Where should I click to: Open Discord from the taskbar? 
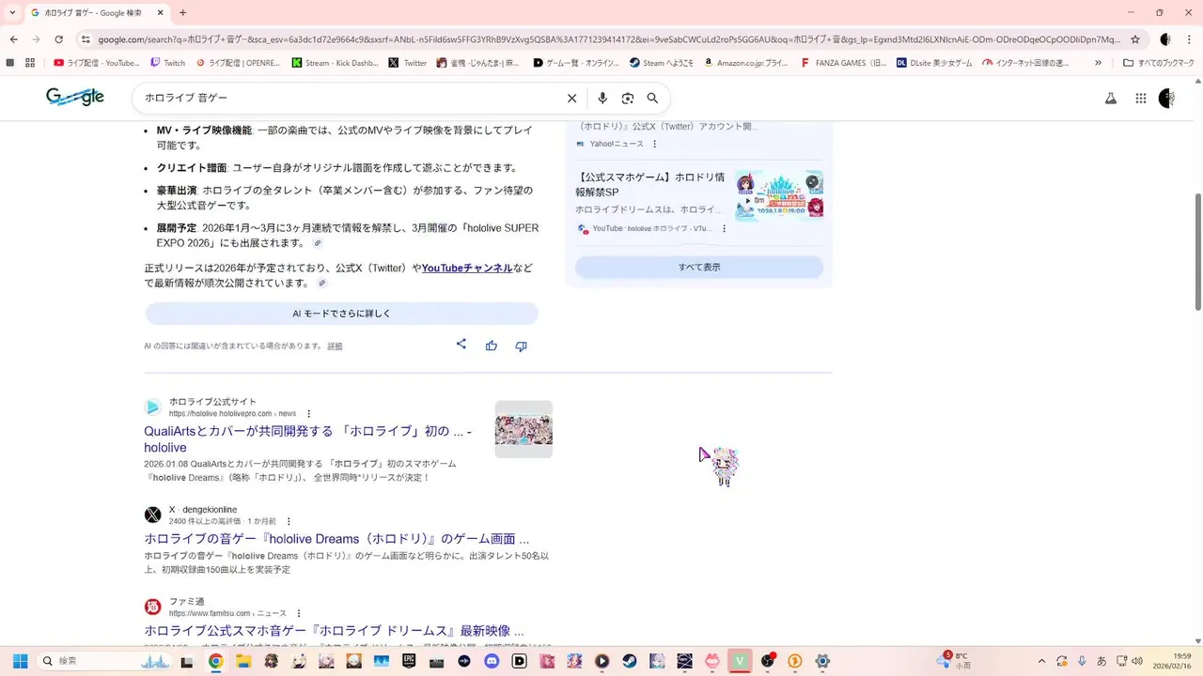pos(492,661)
